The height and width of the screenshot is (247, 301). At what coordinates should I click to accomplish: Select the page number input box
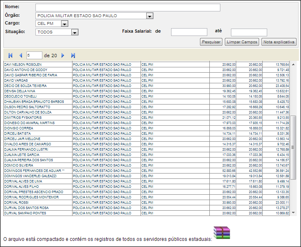point(34,55)
